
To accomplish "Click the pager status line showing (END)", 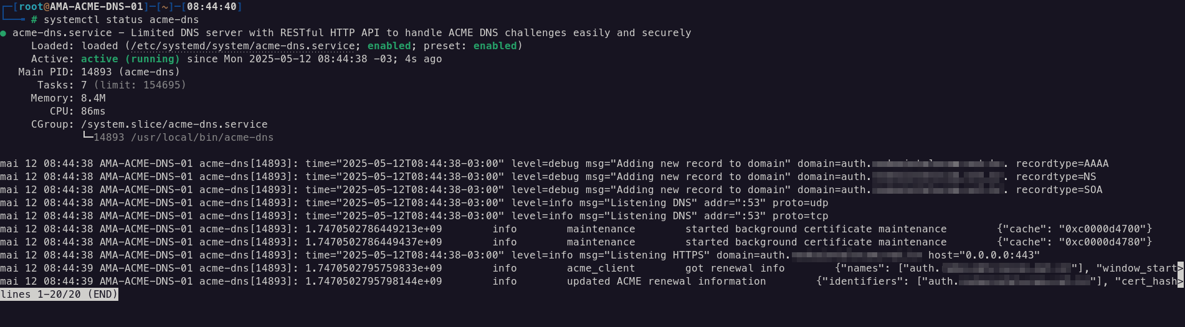I will [59, 294].
